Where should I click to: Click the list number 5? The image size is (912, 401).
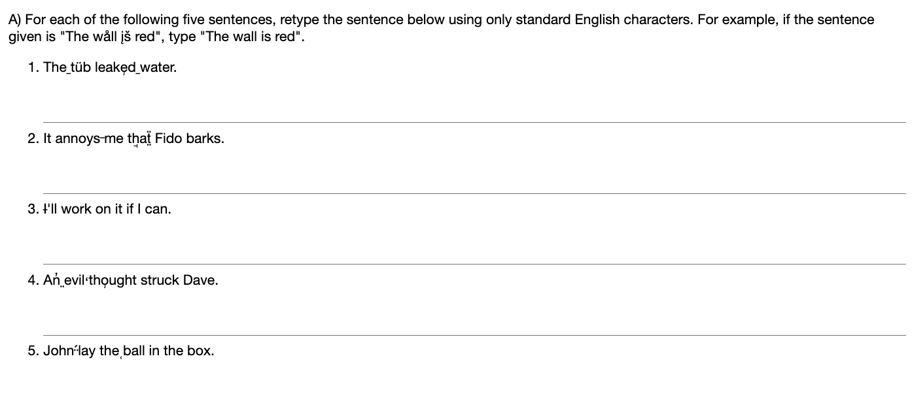point(33,351)
